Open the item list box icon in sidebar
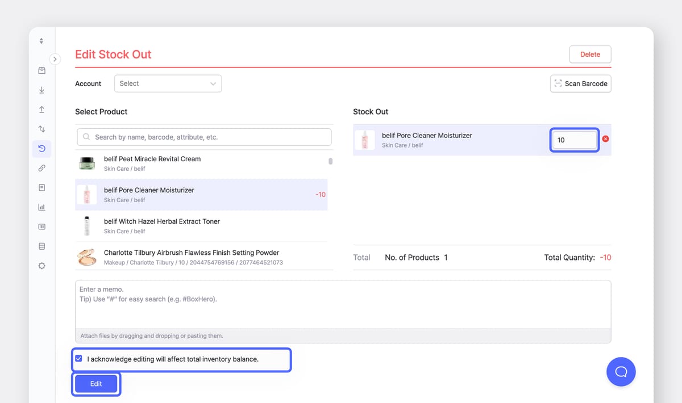The height and width of the screenshot is (403, 682). click(41, 70)
